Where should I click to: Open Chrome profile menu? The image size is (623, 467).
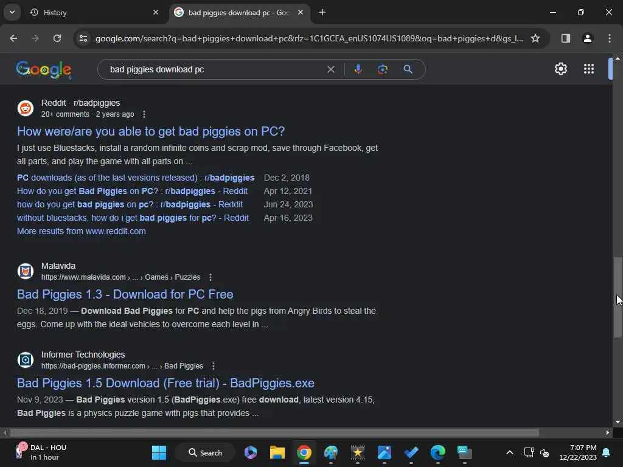coord(588,38)
